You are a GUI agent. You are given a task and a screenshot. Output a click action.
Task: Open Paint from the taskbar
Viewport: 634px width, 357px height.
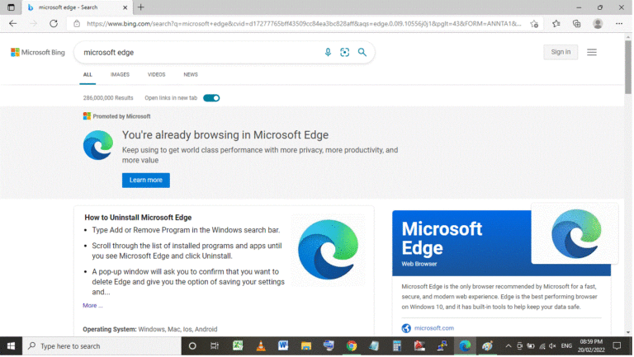click(488, 346)
